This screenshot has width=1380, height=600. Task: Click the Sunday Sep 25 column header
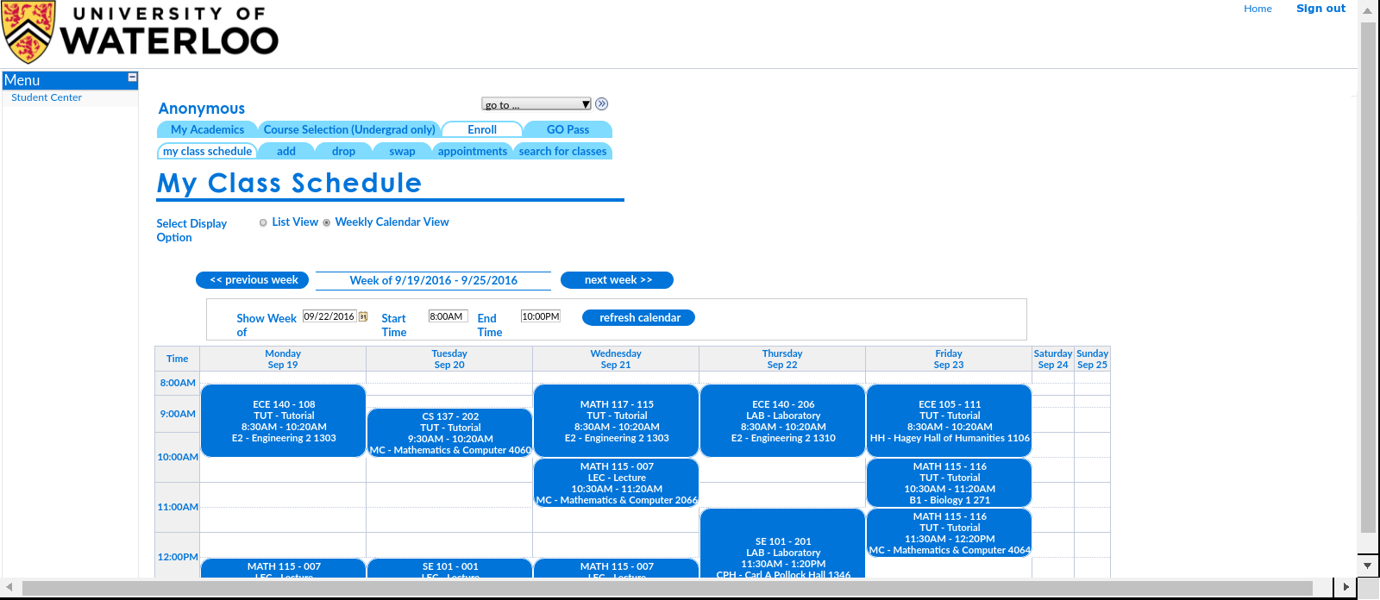[1092, 359]
